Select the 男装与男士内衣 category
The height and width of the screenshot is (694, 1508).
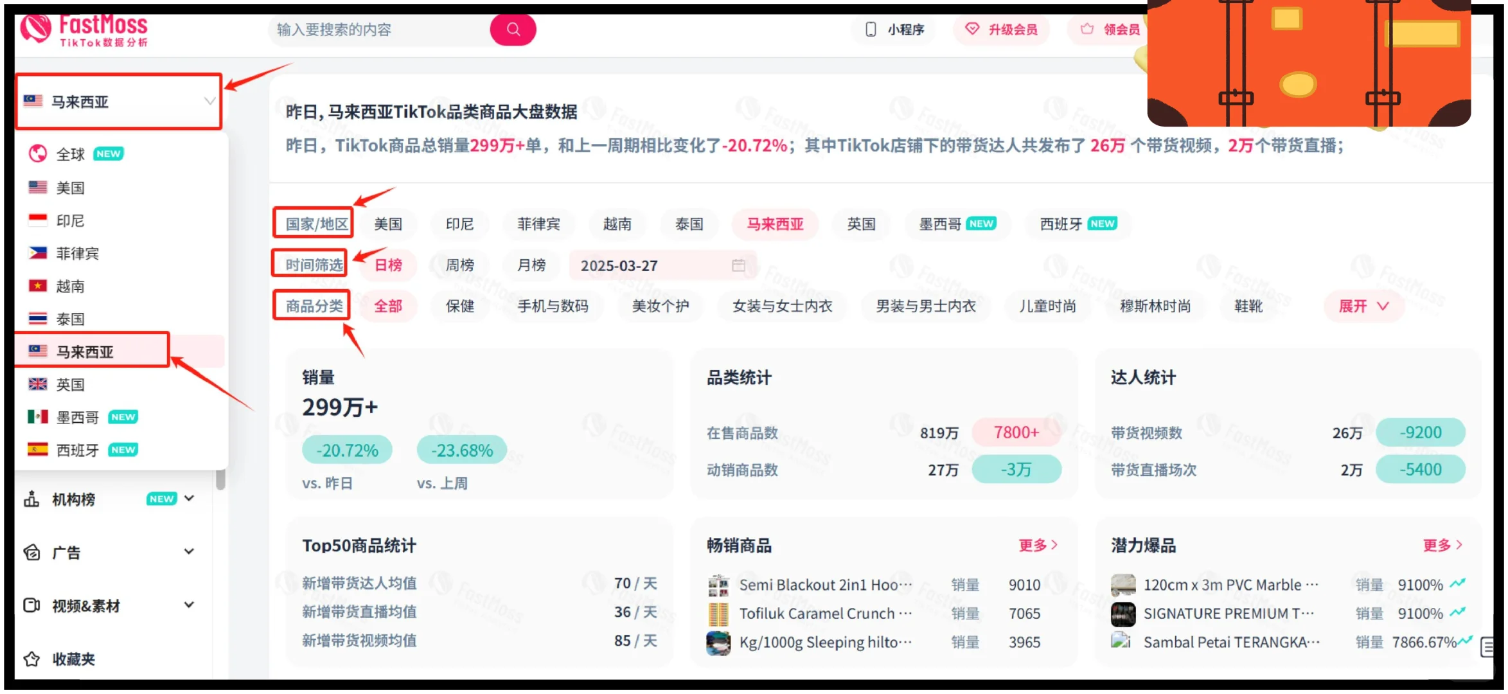925,306
